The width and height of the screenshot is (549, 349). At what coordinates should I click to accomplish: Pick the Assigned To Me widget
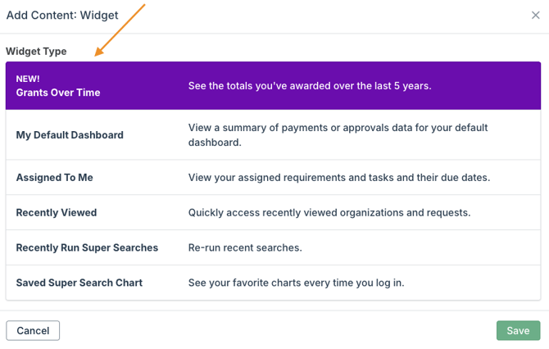click(56, 177)
